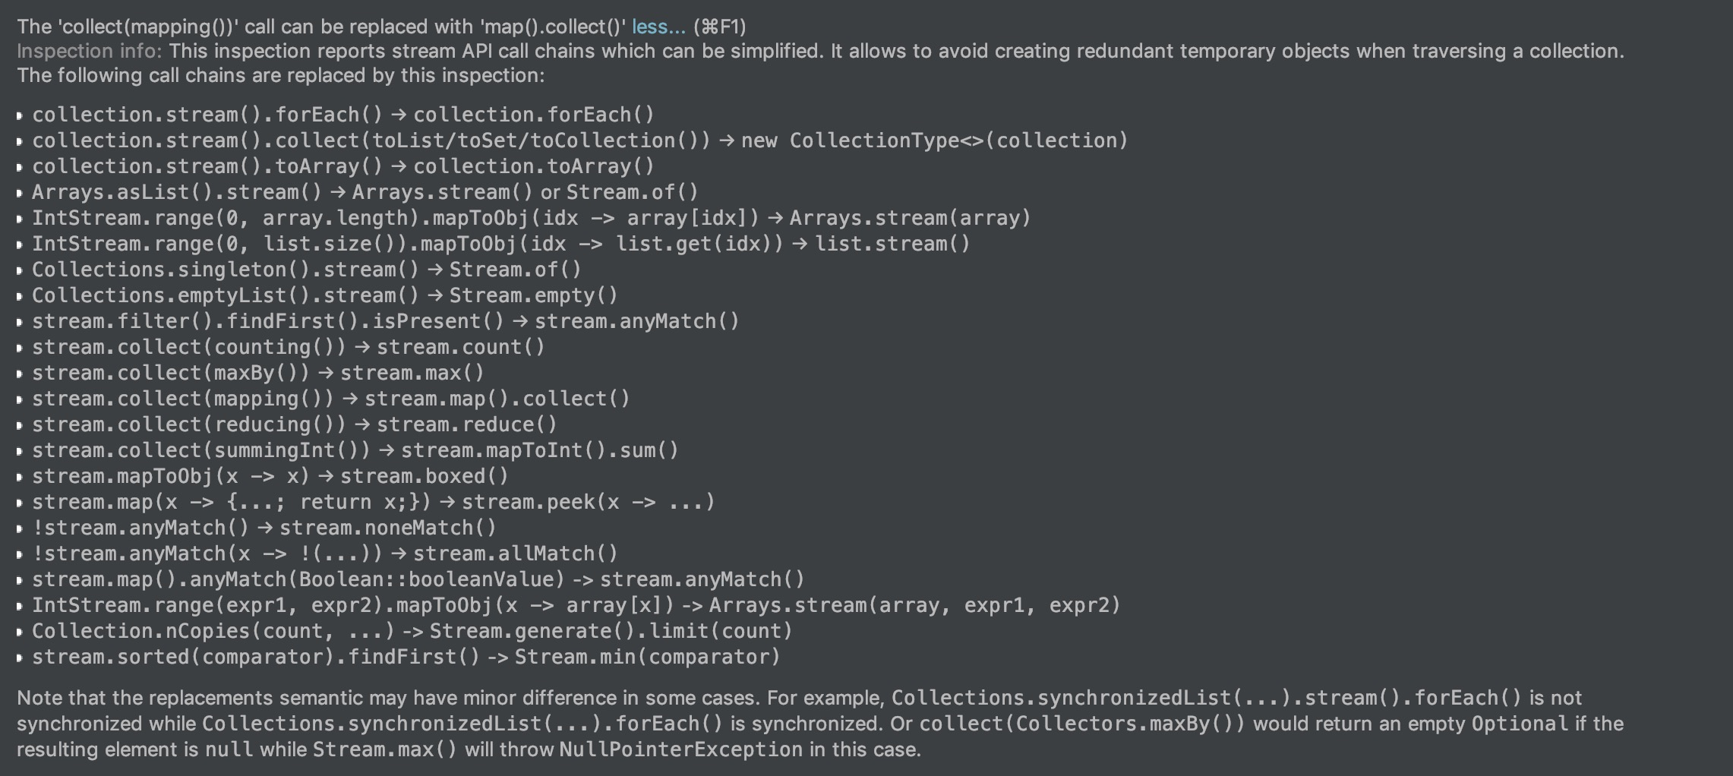Click the 'less...' link to collapse description
Image resolution: width=1733 pixels, height=776 pixels.
(658, 27)
